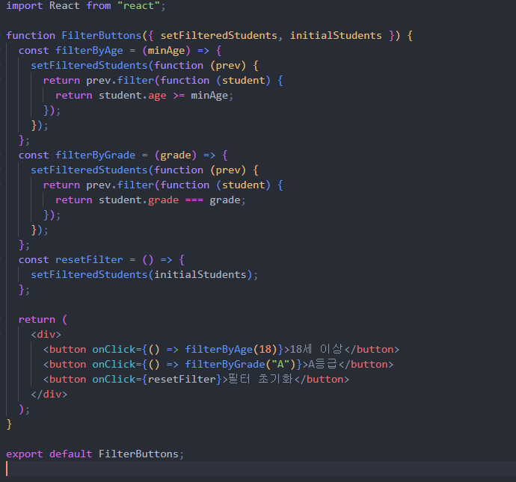Click "onClick" on the 필터 초기화 button line
The height and width of the screenshot is (482, 516).
pos(114,379)
